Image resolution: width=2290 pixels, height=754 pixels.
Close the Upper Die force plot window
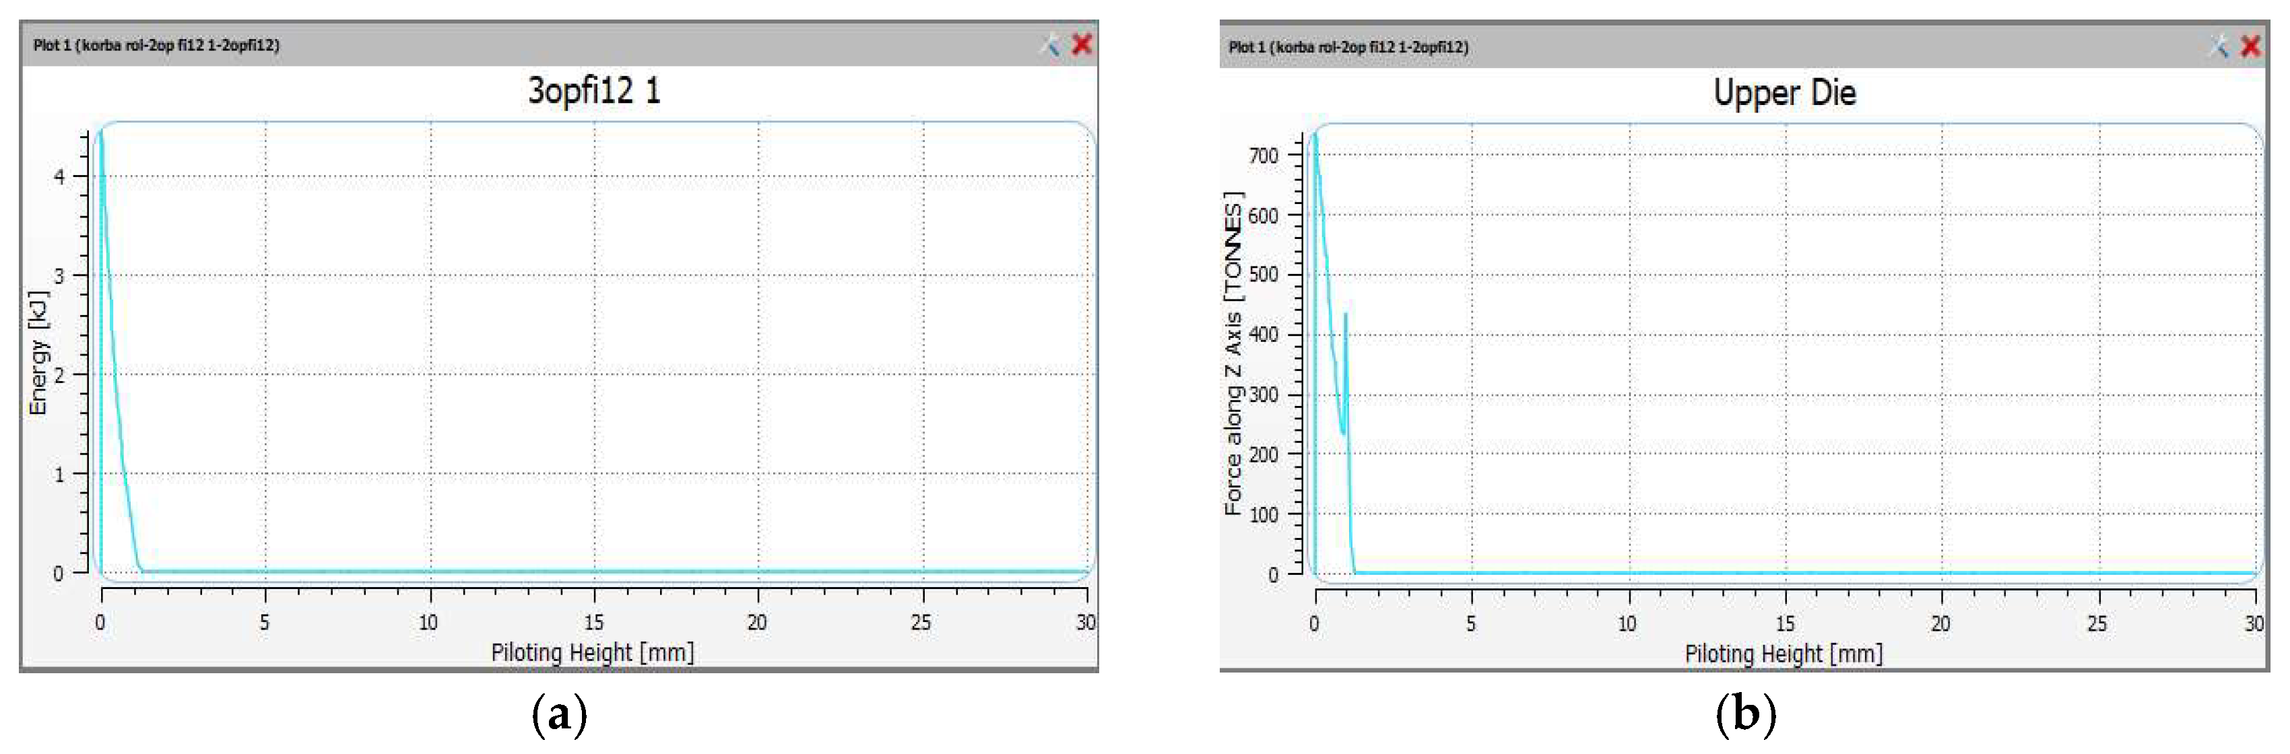2251,46
